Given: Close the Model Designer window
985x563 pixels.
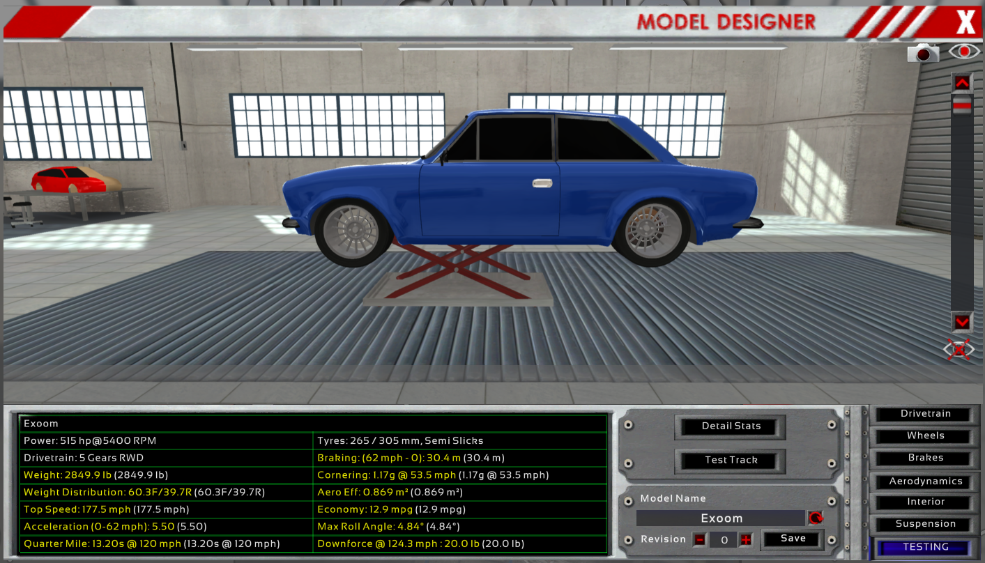Looking at the screenshot, I should [965, 23].
